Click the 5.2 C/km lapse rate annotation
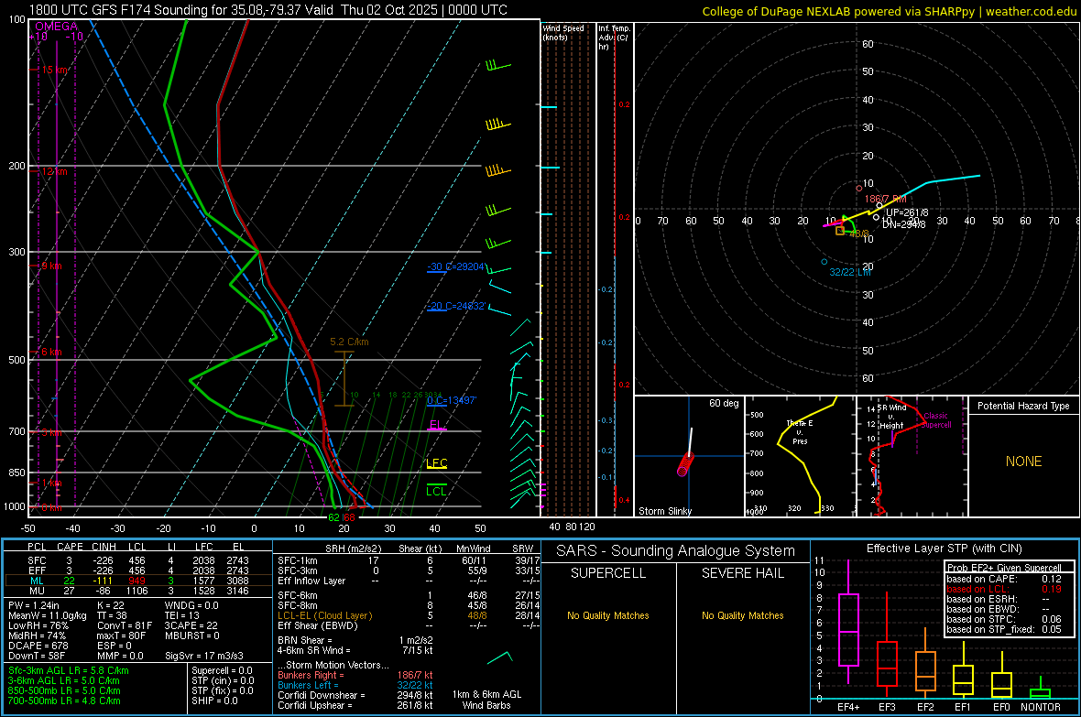The image size is (1081, 717). (350, 342)
